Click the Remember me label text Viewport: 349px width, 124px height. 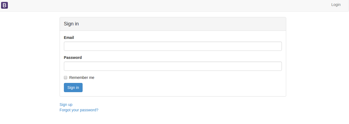tap(82, 78)
